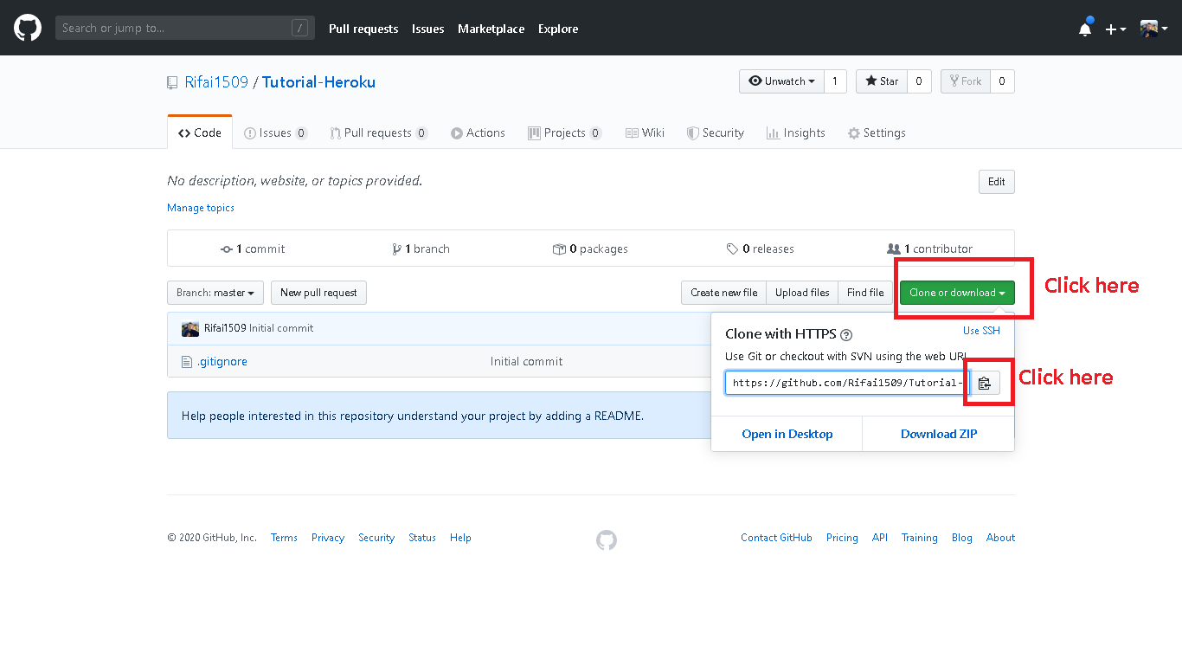Switch to the Issues tab
The image size is (1182, 665).
[x=275, y=132]
